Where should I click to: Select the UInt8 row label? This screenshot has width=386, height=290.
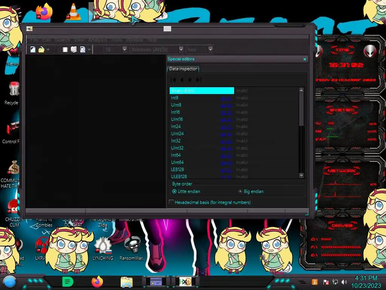pyautogui.click(x=176, y=105)
